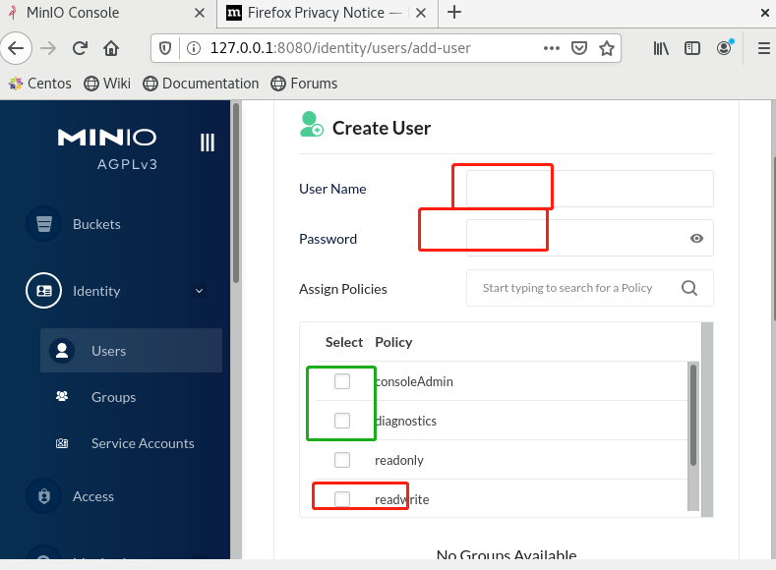Click the readonly policy name
This screenshot has width=776, height=570.
coord(399,460)
